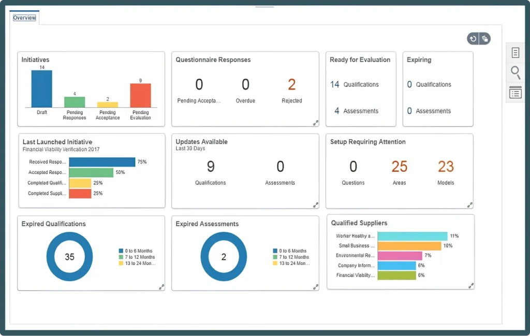The width and height of the screenshot is (530, 336).
Task: Click the blue 0 to 6 Months swatch in Expired Qualifications
Action: point(121,251)
